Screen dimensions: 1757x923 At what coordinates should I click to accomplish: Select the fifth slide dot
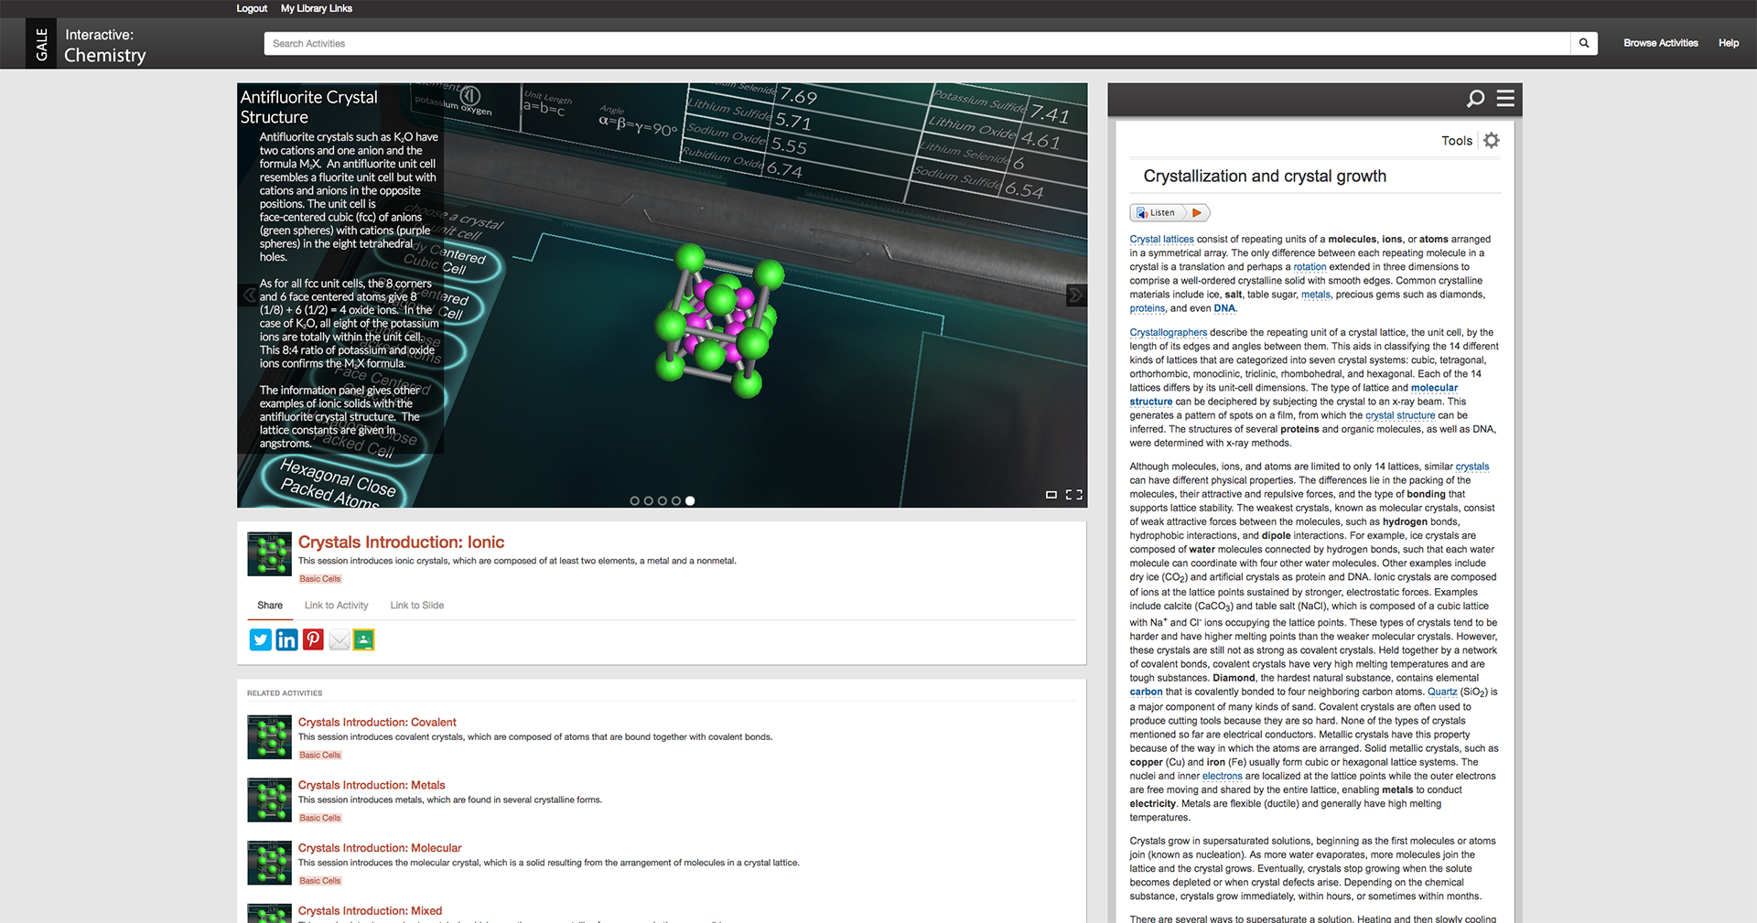pyautogui.click(x=690, y=500)
